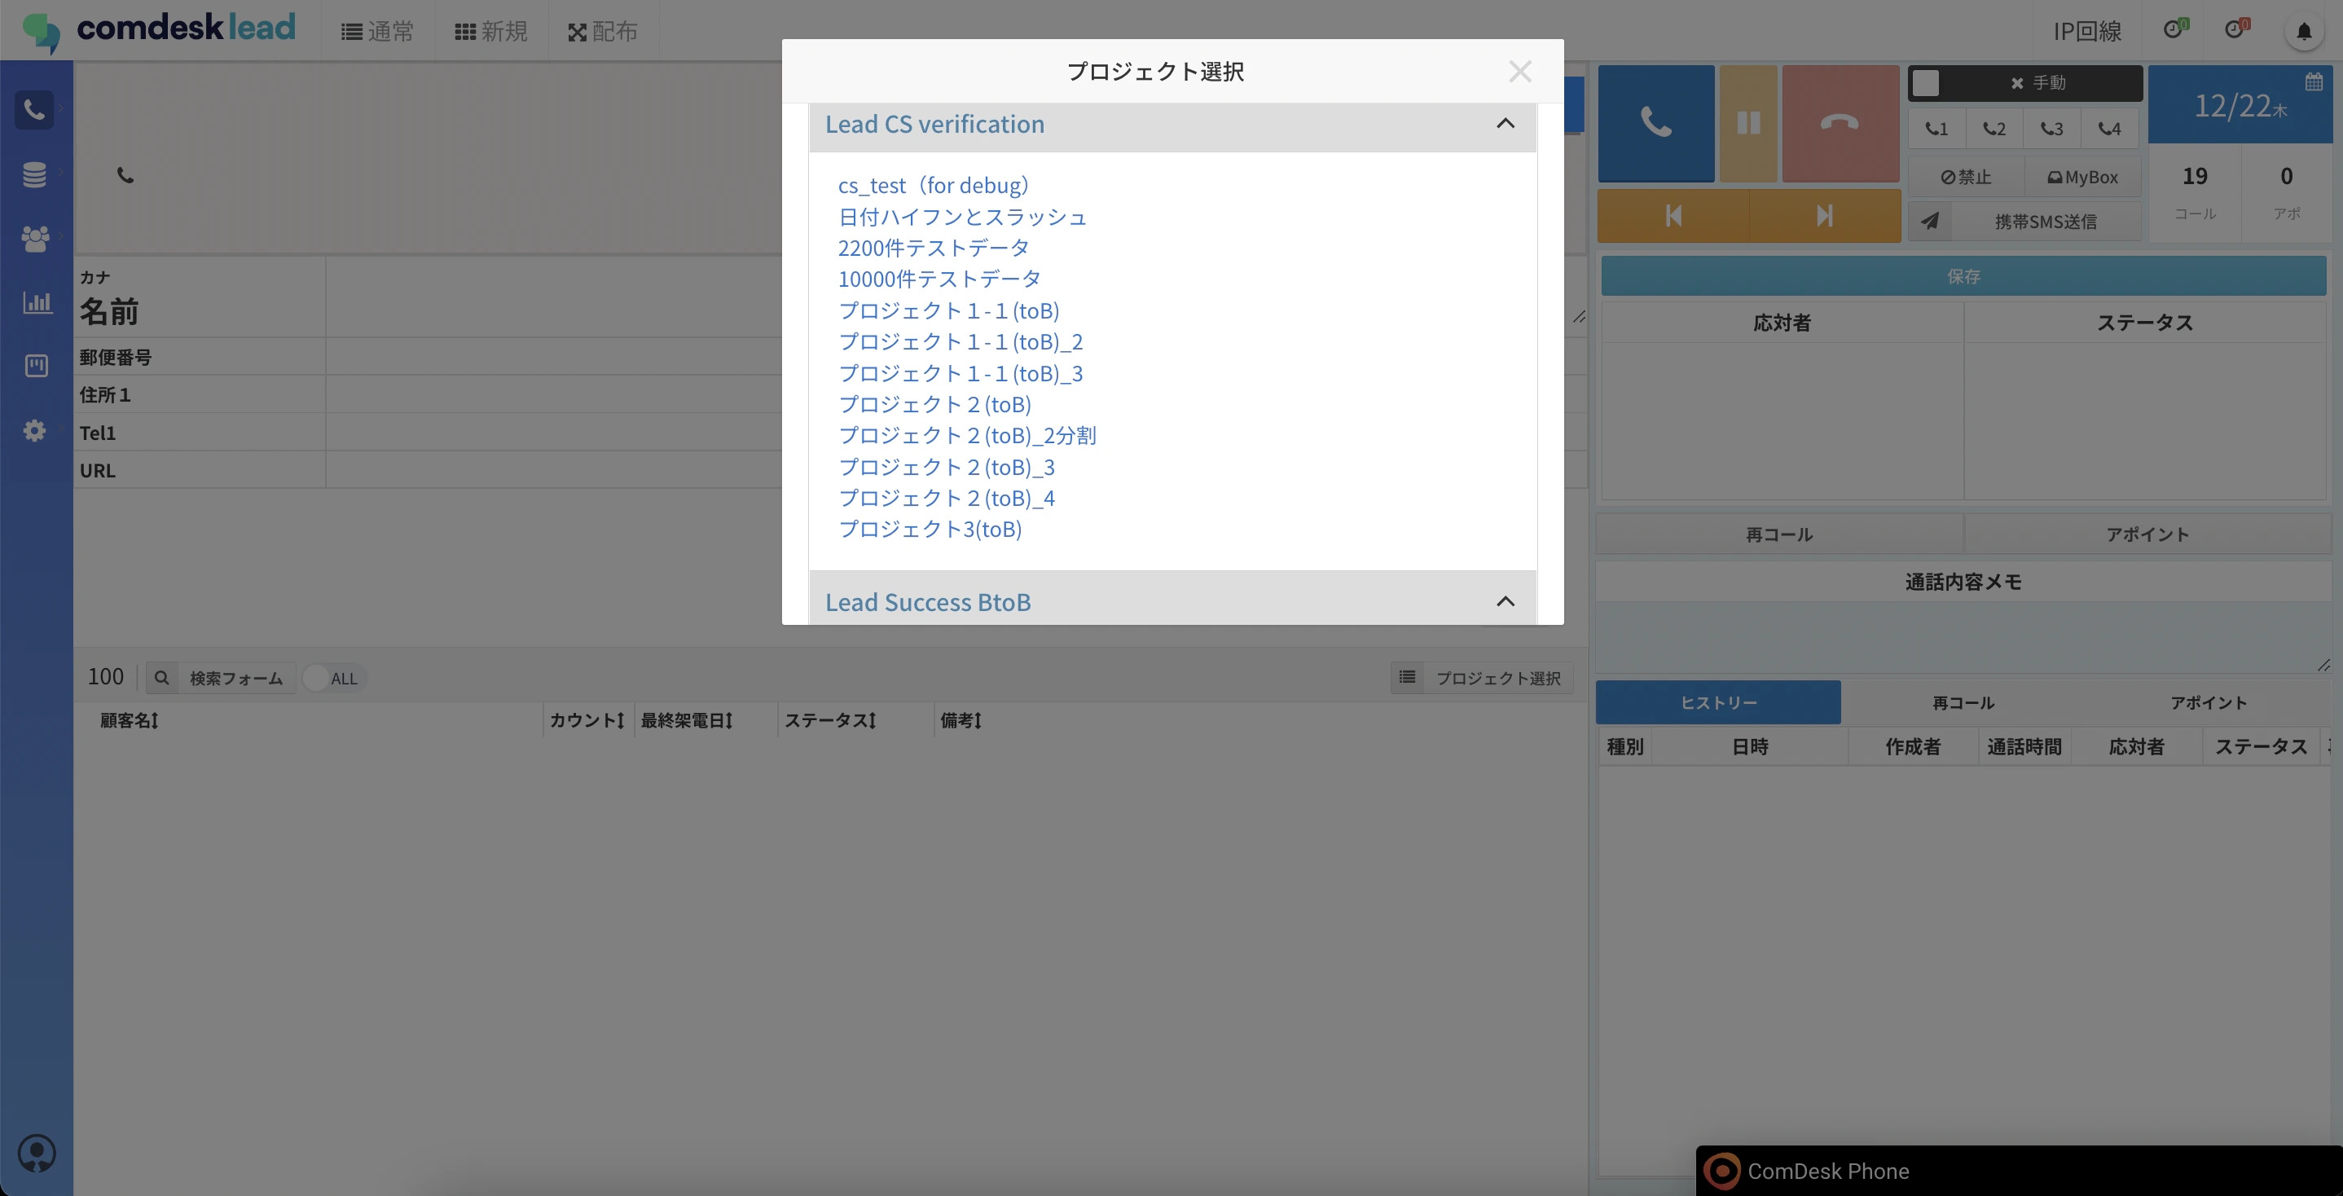Image resolution: width=2343 pixels, height=1196 pixels.
Task: Click the ComDesk Phone logo icon
Action: pyautogui.click(x=1721, y=1171)
